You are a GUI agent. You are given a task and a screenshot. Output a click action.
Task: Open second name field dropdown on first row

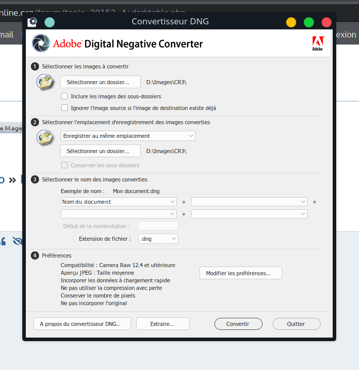(x=249, y=202)
